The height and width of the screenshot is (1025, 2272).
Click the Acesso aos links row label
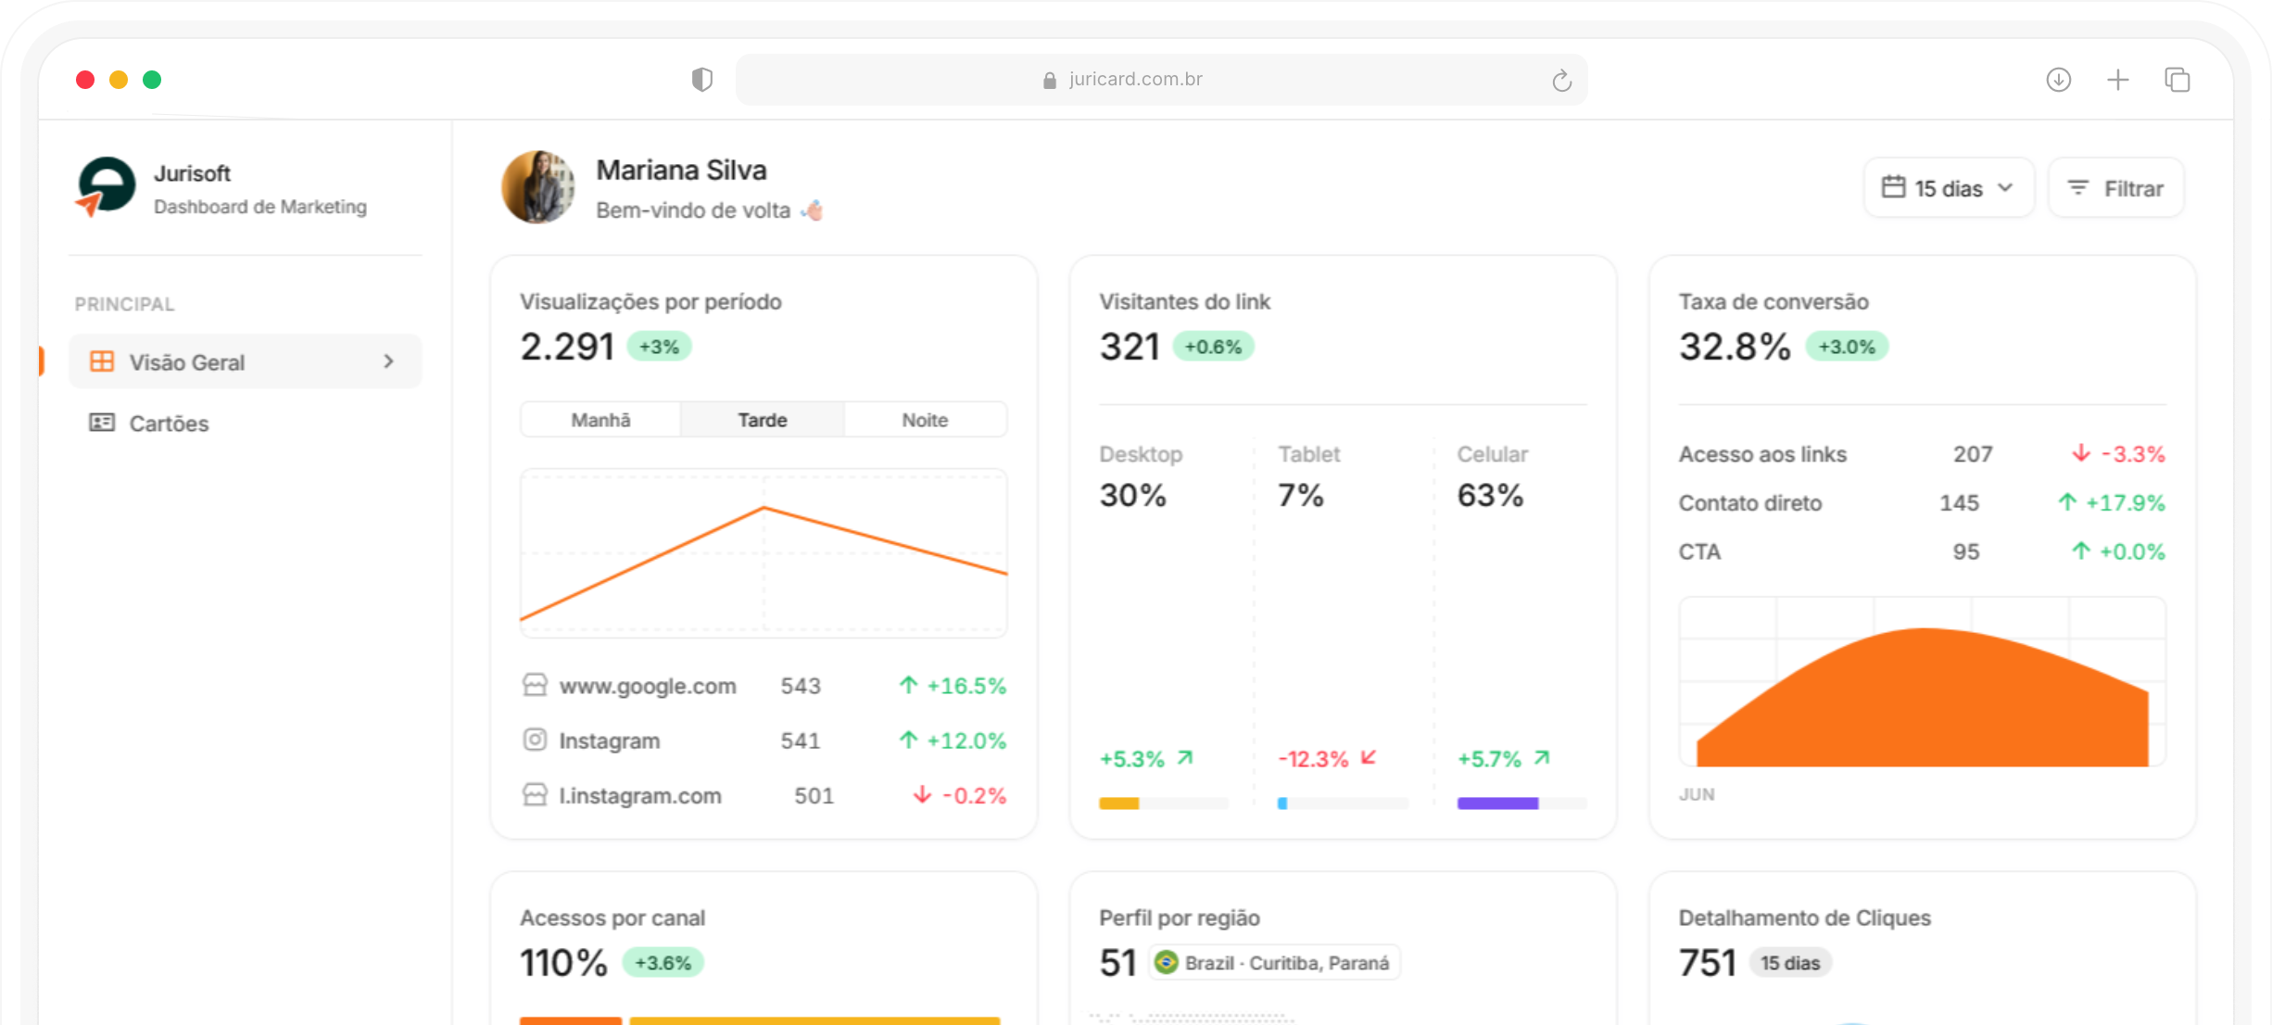(x=1762, y=454)
